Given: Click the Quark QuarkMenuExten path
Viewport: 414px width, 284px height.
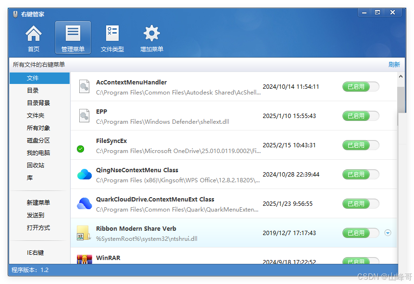Looking at the screenshot, I should coord(177,209).
